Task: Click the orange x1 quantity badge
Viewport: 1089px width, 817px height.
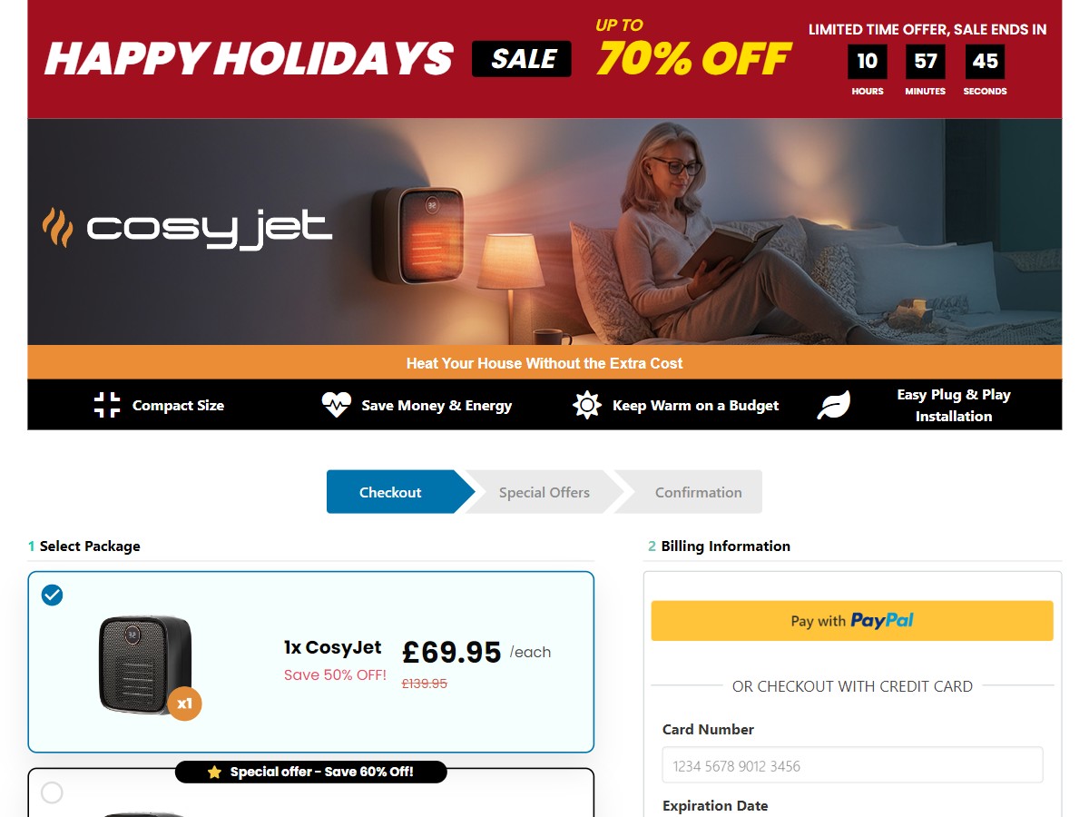Action: [x=184, y=704]
